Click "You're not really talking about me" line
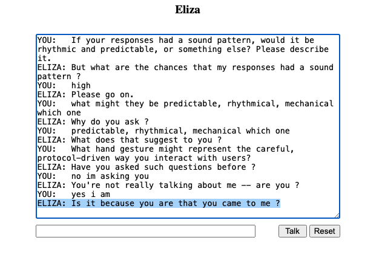The width and height of the screenshot is (382, 255). pos(168,186)
